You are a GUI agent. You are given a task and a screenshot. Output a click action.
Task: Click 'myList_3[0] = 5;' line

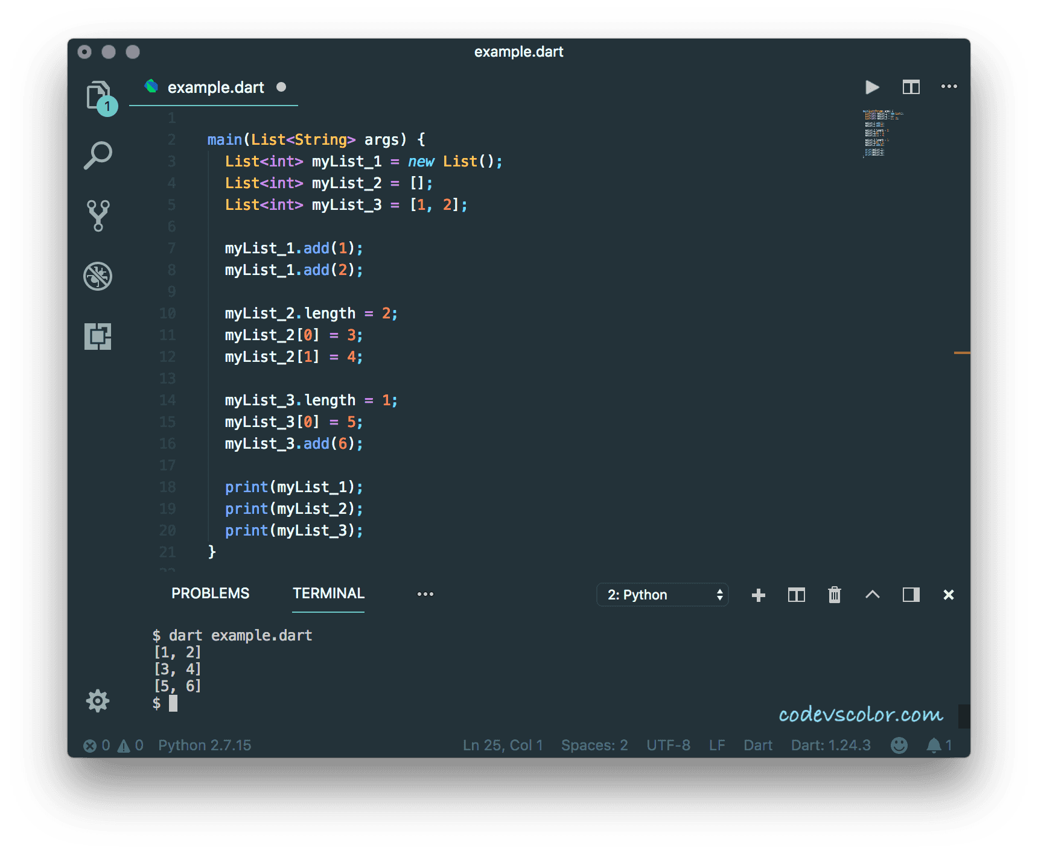click(x=294, y=422)
